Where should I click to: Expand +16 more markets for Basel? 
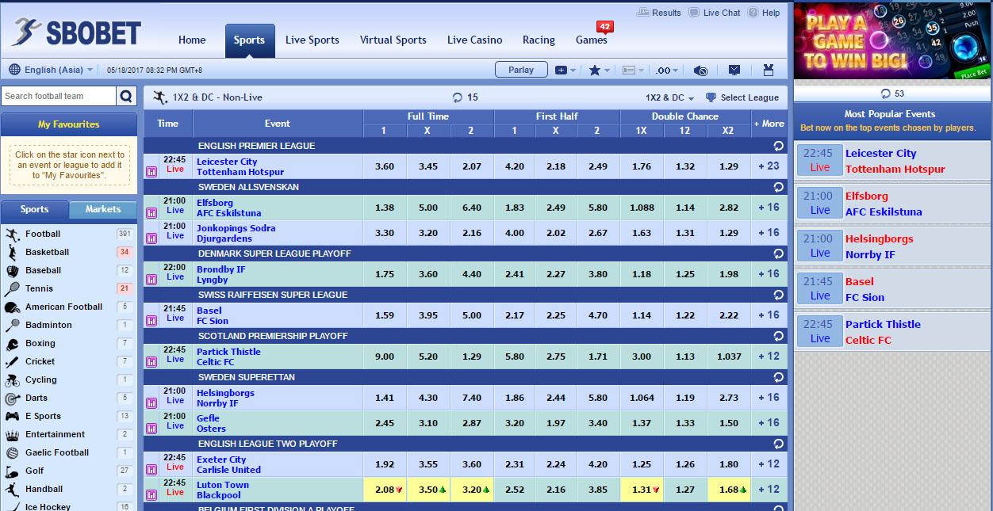point(769,315)
